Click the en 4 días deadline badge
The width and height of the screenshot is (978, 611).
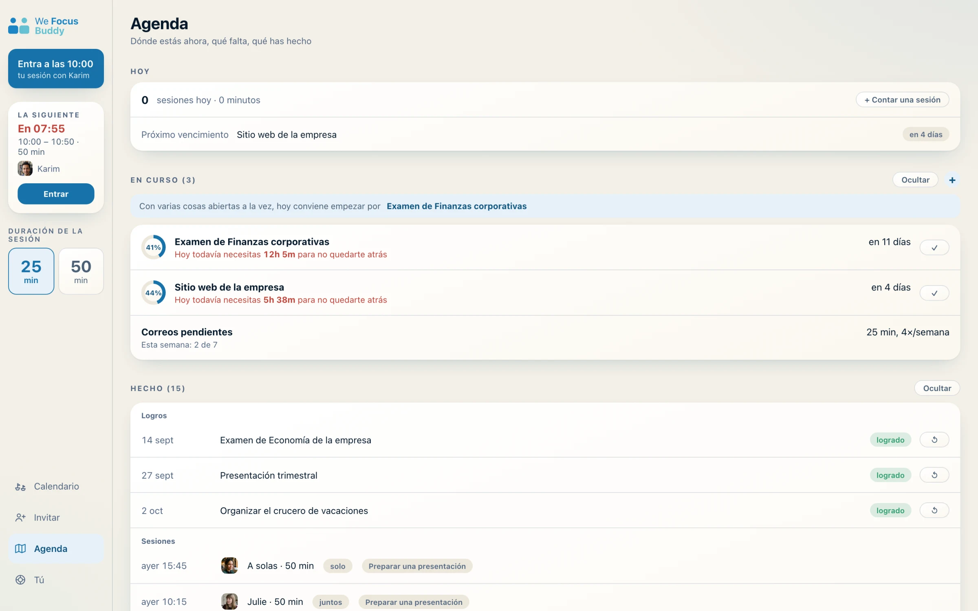[925, 134]
